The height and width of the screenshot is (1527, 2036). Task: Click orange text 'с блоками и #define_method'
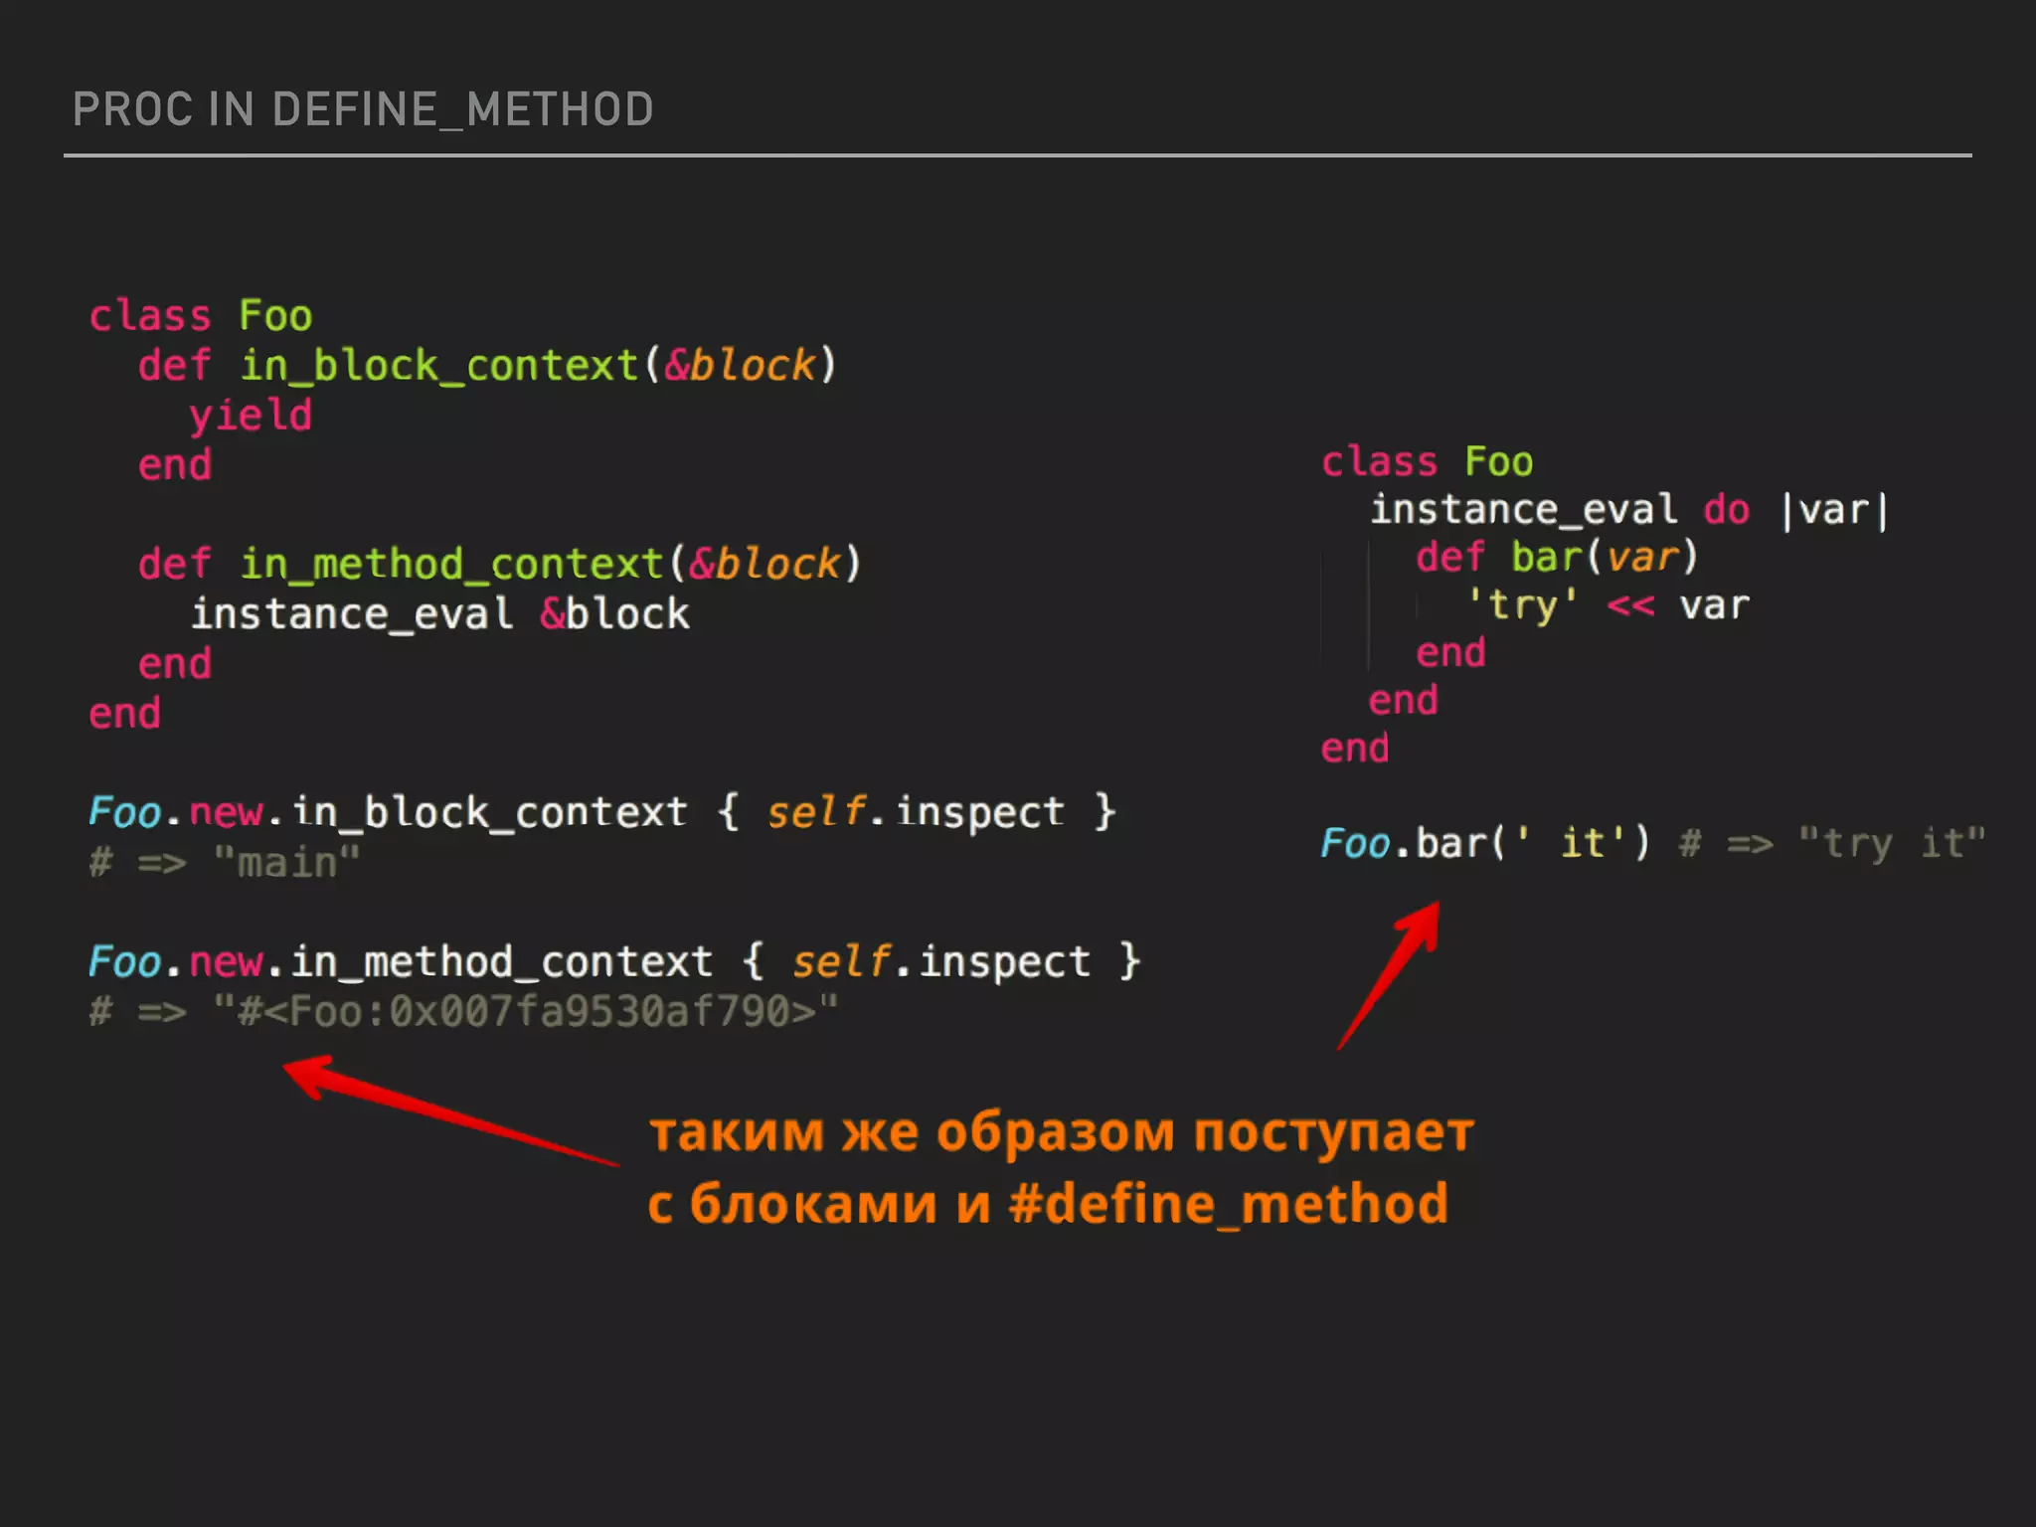(1048, 1204)
